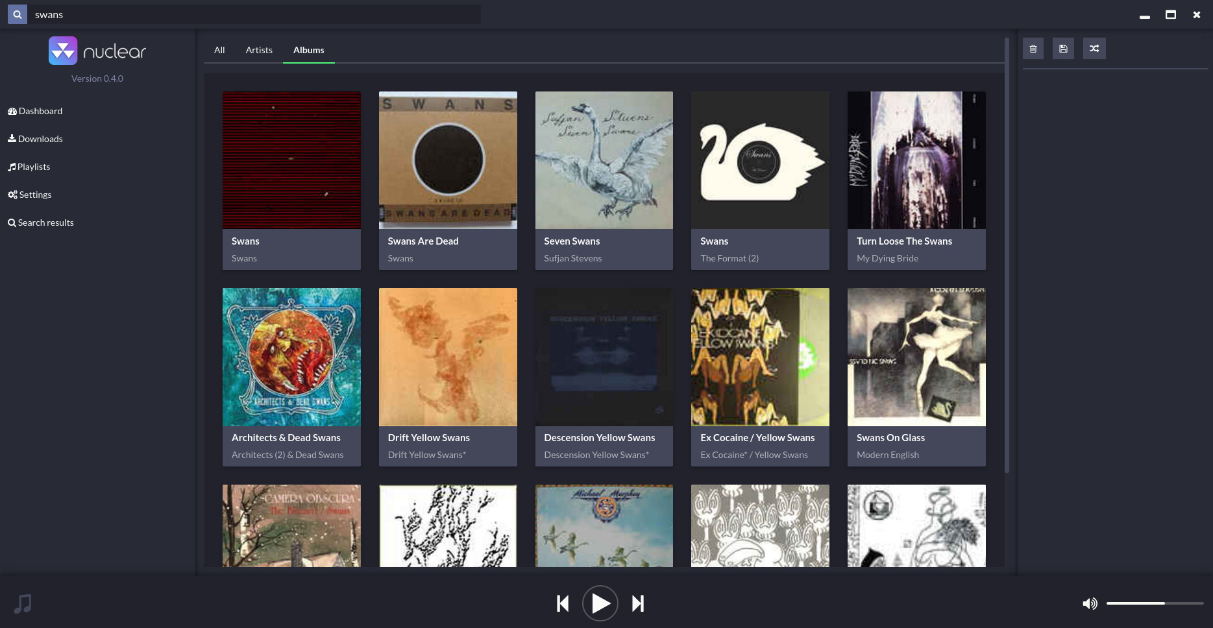This screenshot has width=1213, height=628.
Task: Open the Settings page
Action: (x=29, y=195)
